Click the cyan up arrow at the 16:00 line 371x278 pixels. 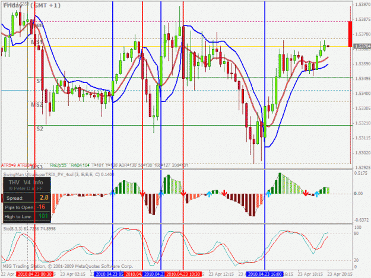(268, 194)
